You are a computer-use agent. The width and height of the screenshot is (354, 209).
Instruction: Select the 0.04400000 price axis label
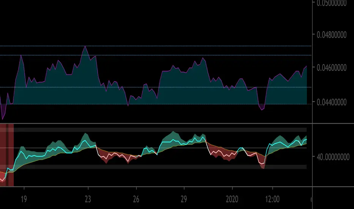click(x=332, y=102)
